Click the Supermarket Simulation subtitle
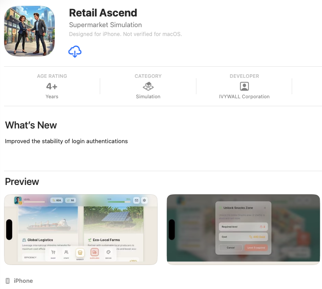322x289 pixels. [106, 25]
